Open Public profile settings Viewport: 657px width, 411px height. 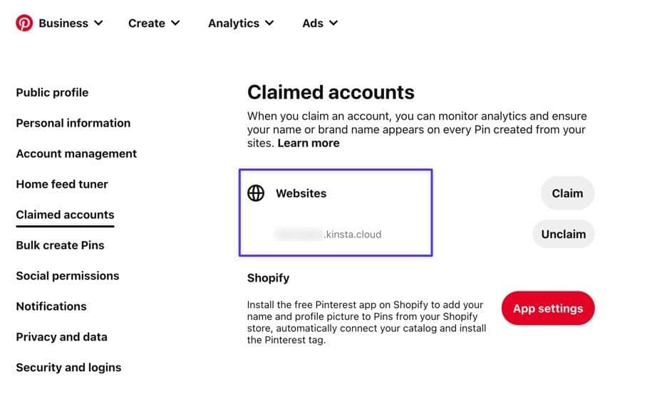[x=51, y=92]
